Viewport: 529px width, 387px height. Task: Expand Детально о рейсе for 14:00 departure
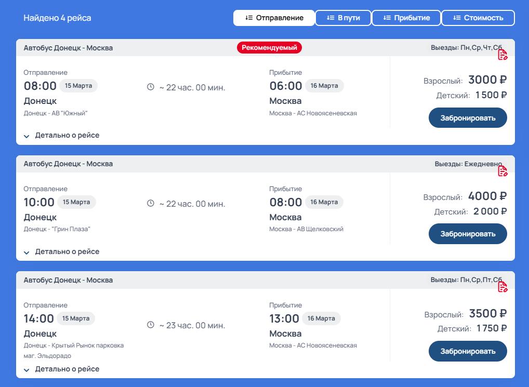(61, 369)
